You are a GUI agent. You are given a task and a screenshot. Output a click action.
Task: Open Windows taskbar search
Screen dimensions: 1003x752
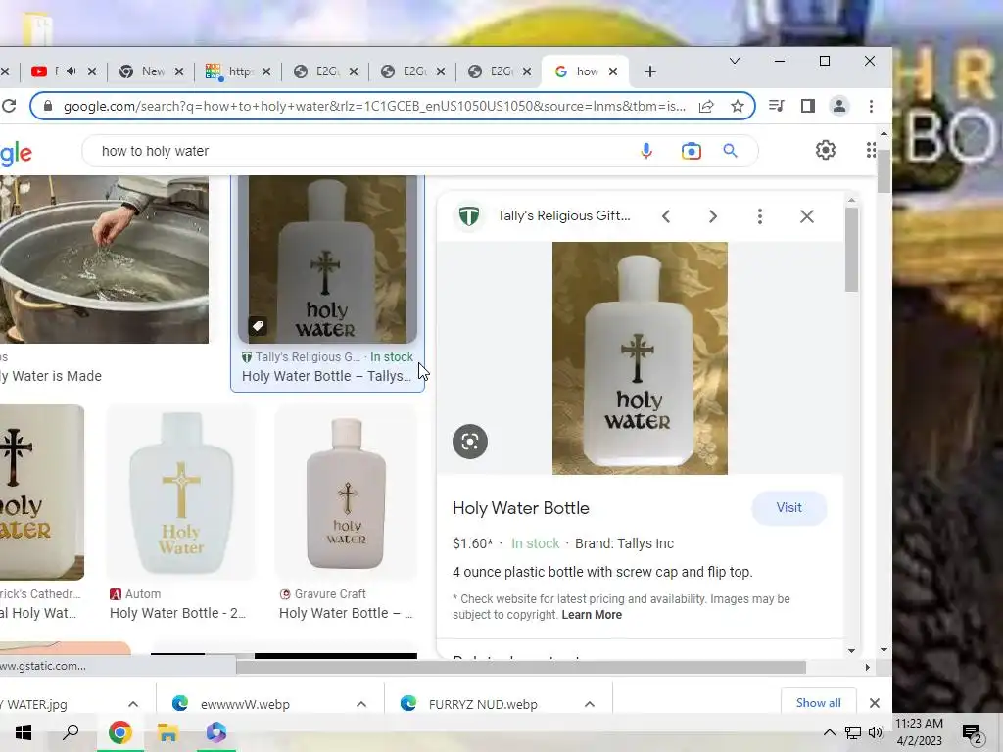pyautogui.click(x=71, y=732)
